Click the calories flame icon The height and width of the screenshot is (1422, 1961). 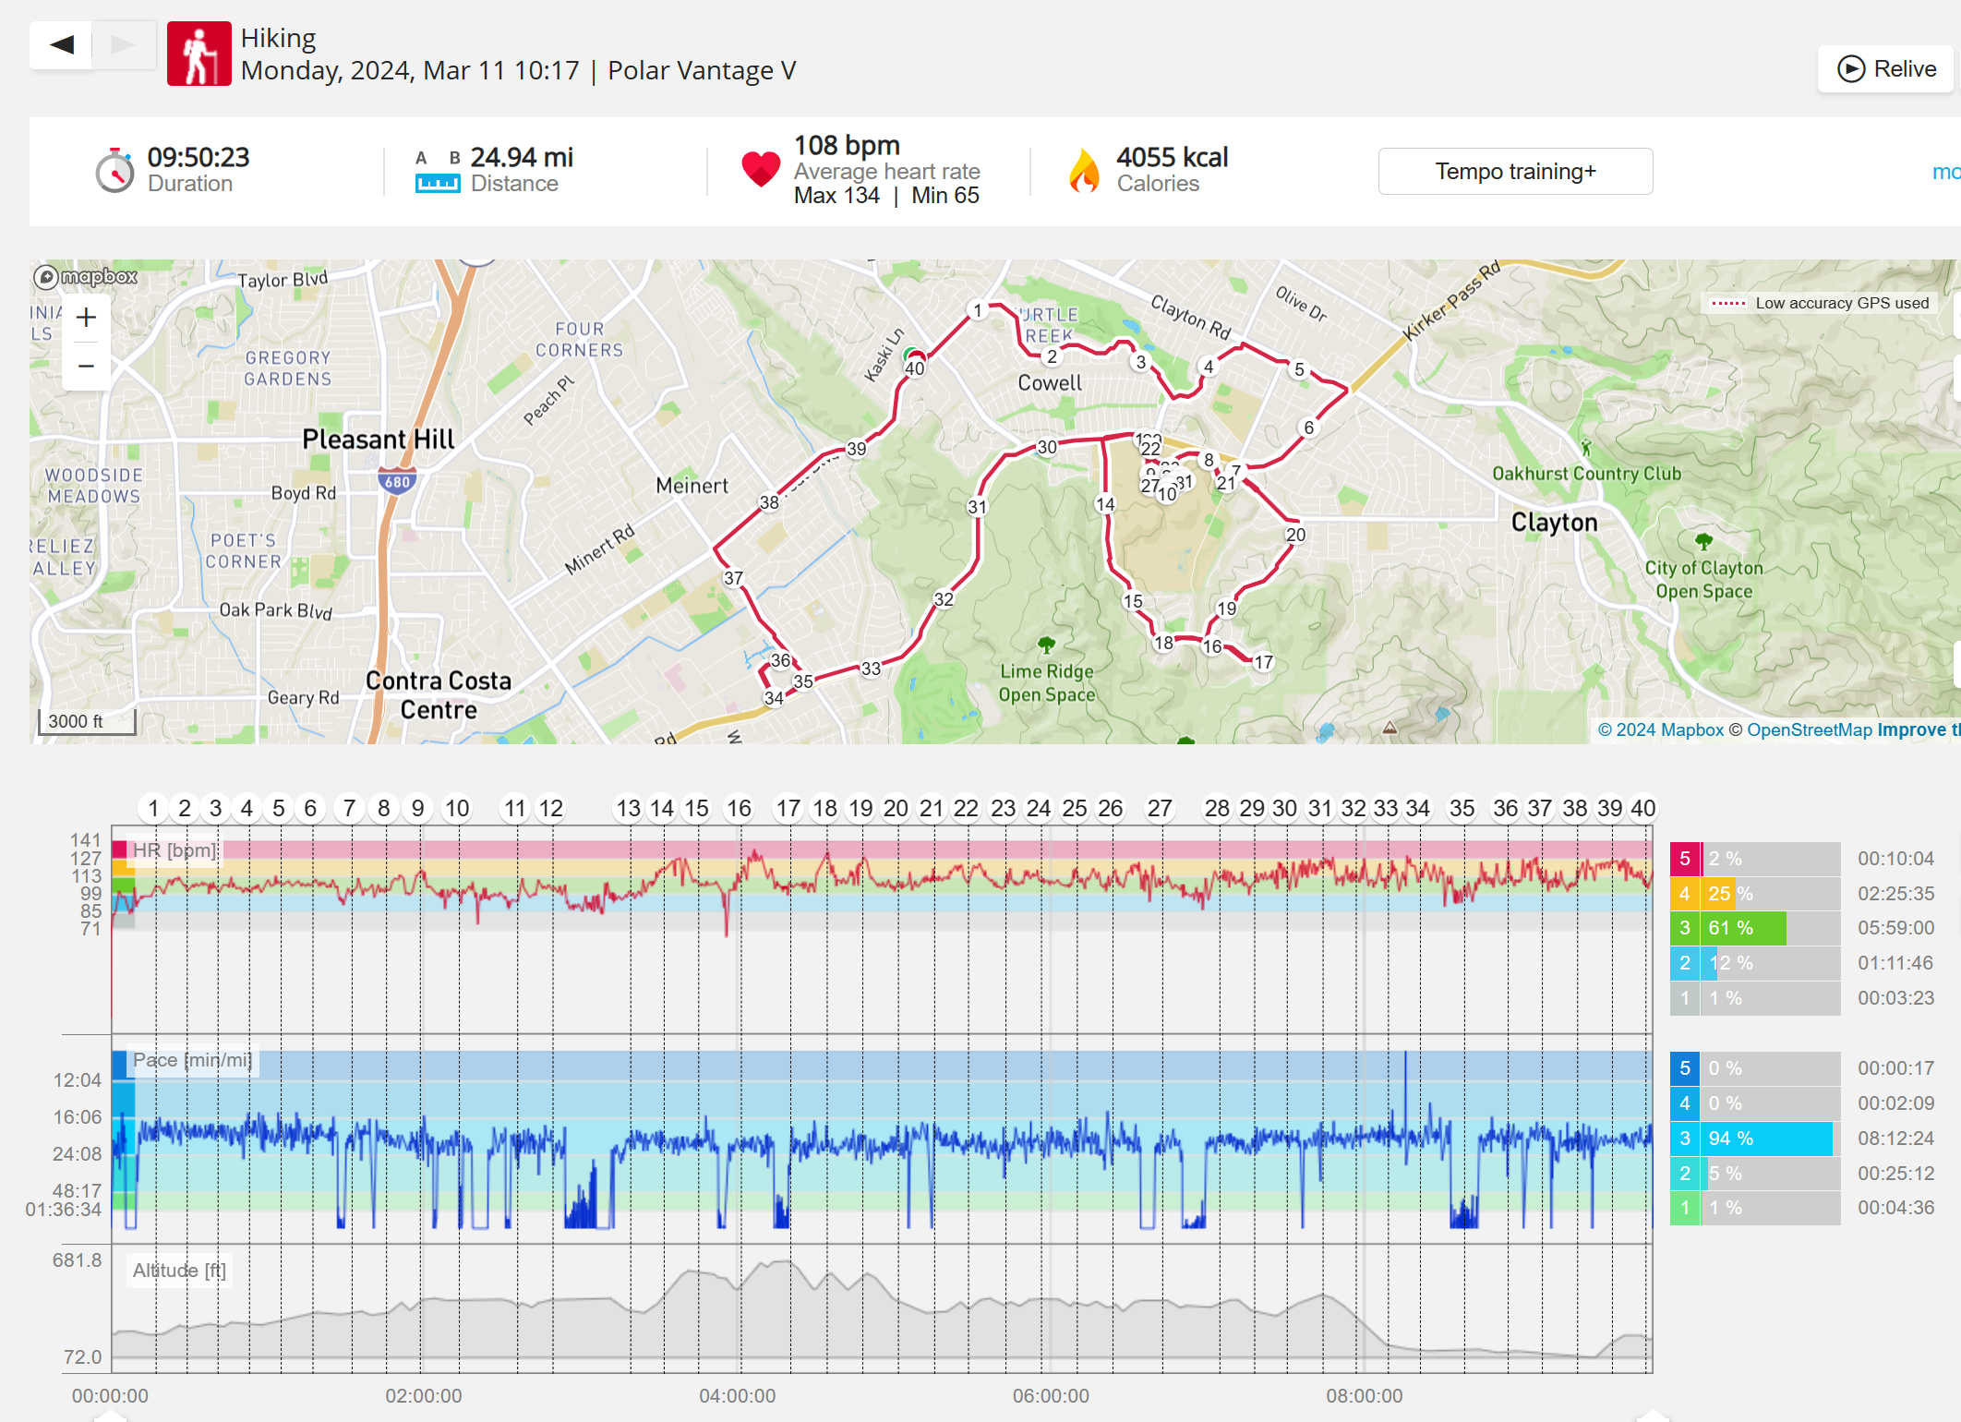[x=1084, y=171]
